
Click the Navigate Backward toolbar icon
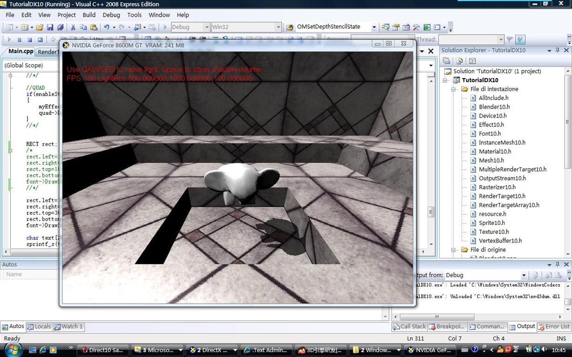(137, 27)
